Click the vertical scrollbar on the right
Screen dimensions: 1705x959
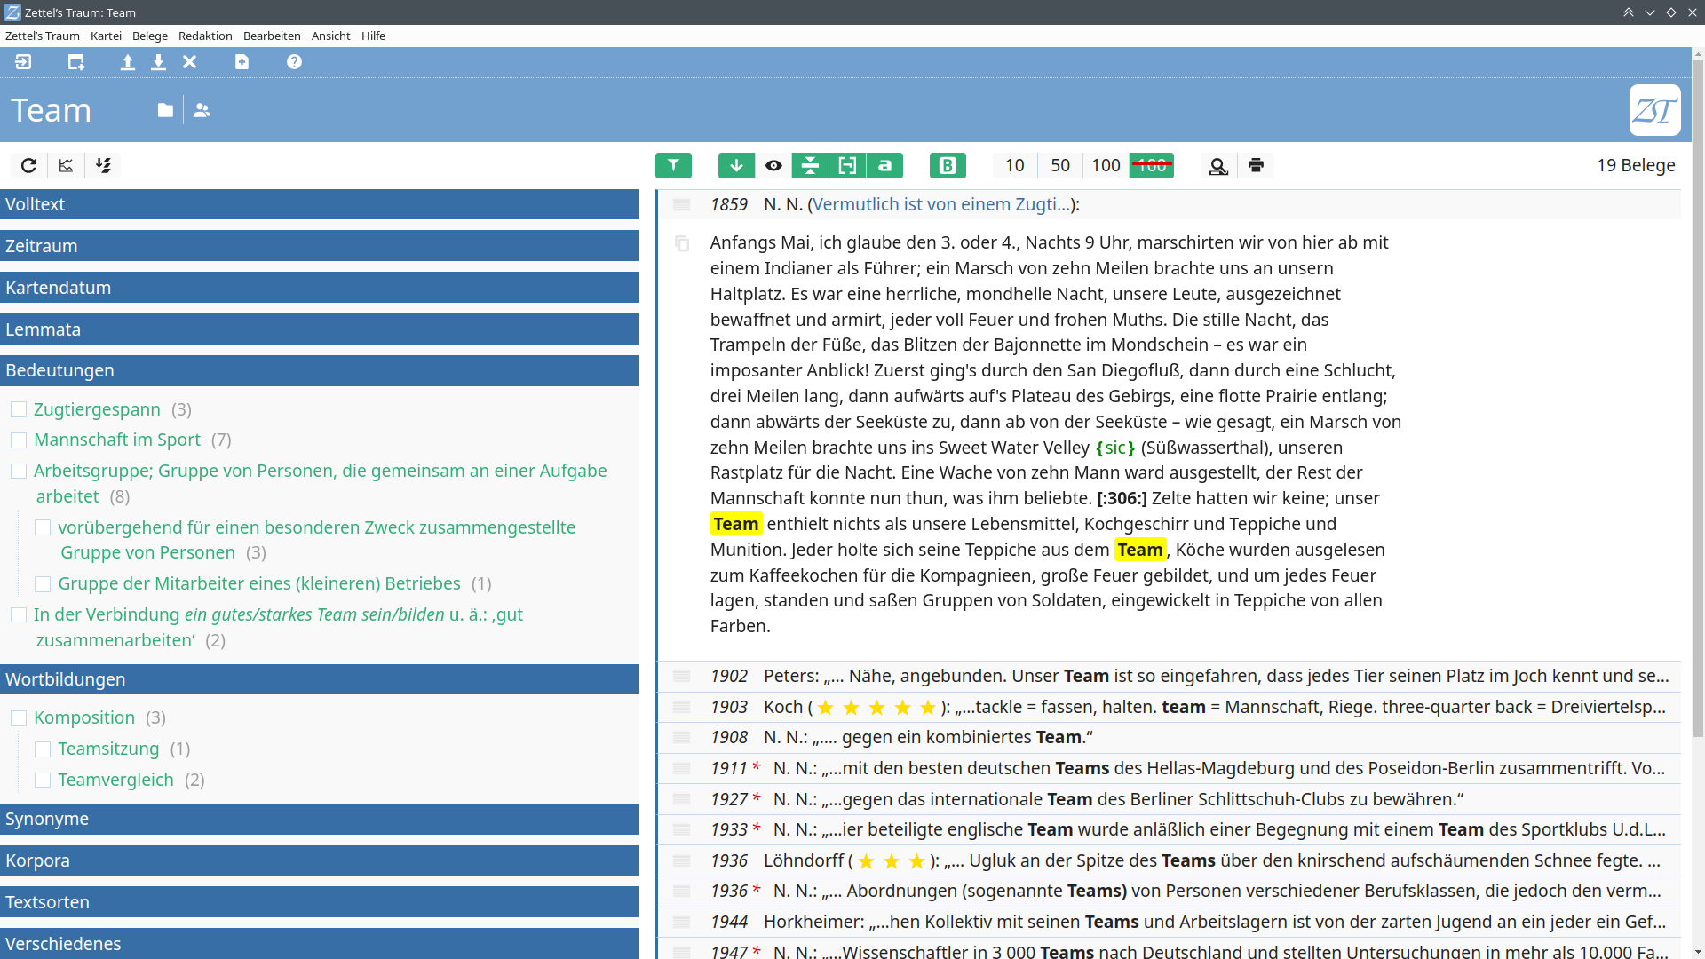tap(1698, 400)
